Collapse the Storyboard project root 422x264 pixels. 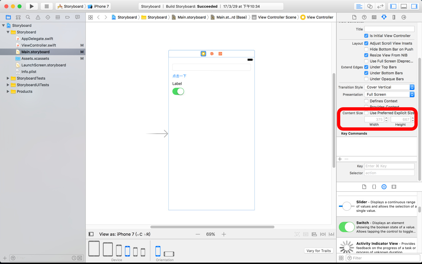[x=4, y=25]
